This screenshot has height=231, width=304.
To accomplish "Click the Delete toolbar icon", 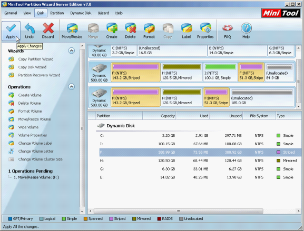I will 130,31.
